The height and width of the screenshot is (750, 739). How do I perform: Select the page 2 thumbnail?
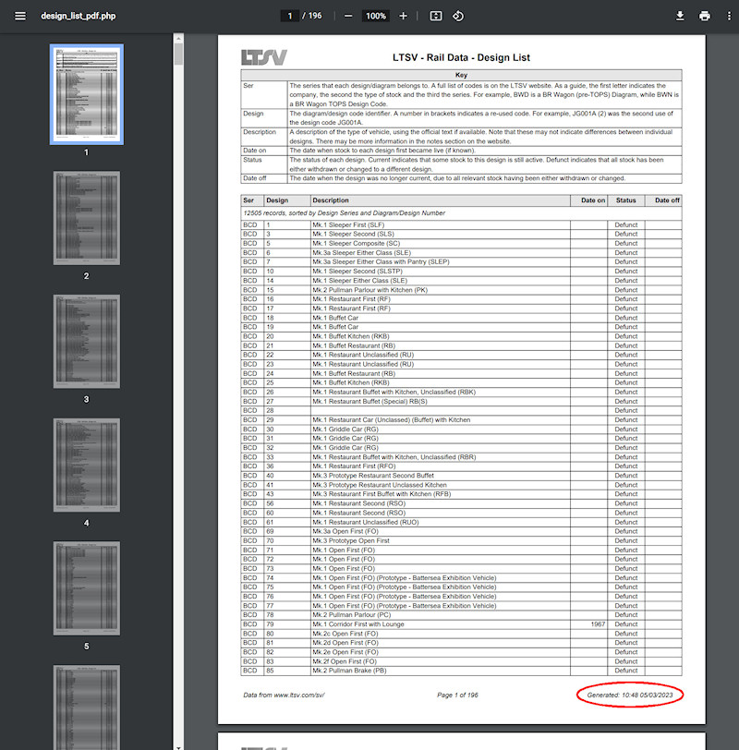click(85, 217)
